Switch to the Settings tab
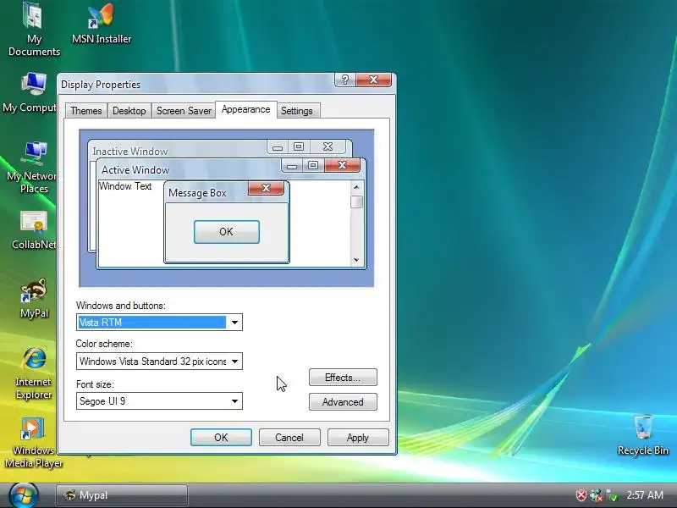677x508 pixels. point(297,111)
